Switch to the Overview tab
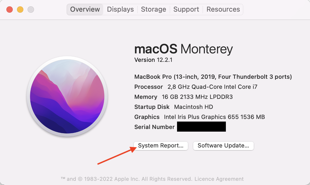The width and height of the screenshot is (310, 185). click(85, 10)
